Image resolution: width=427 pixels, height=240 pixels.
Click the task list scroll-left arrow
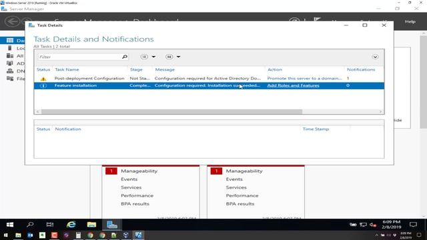point(37,111)
